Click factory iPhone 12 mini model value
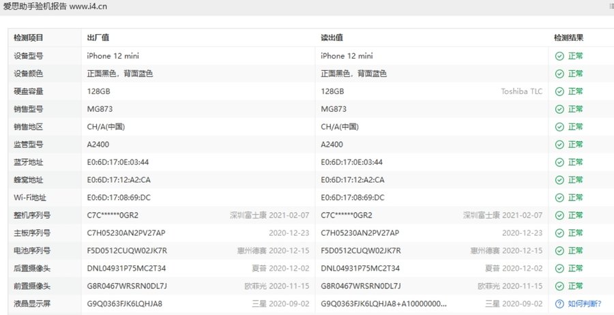The height and width of the screenshot is (315, 614). (113, 56)
